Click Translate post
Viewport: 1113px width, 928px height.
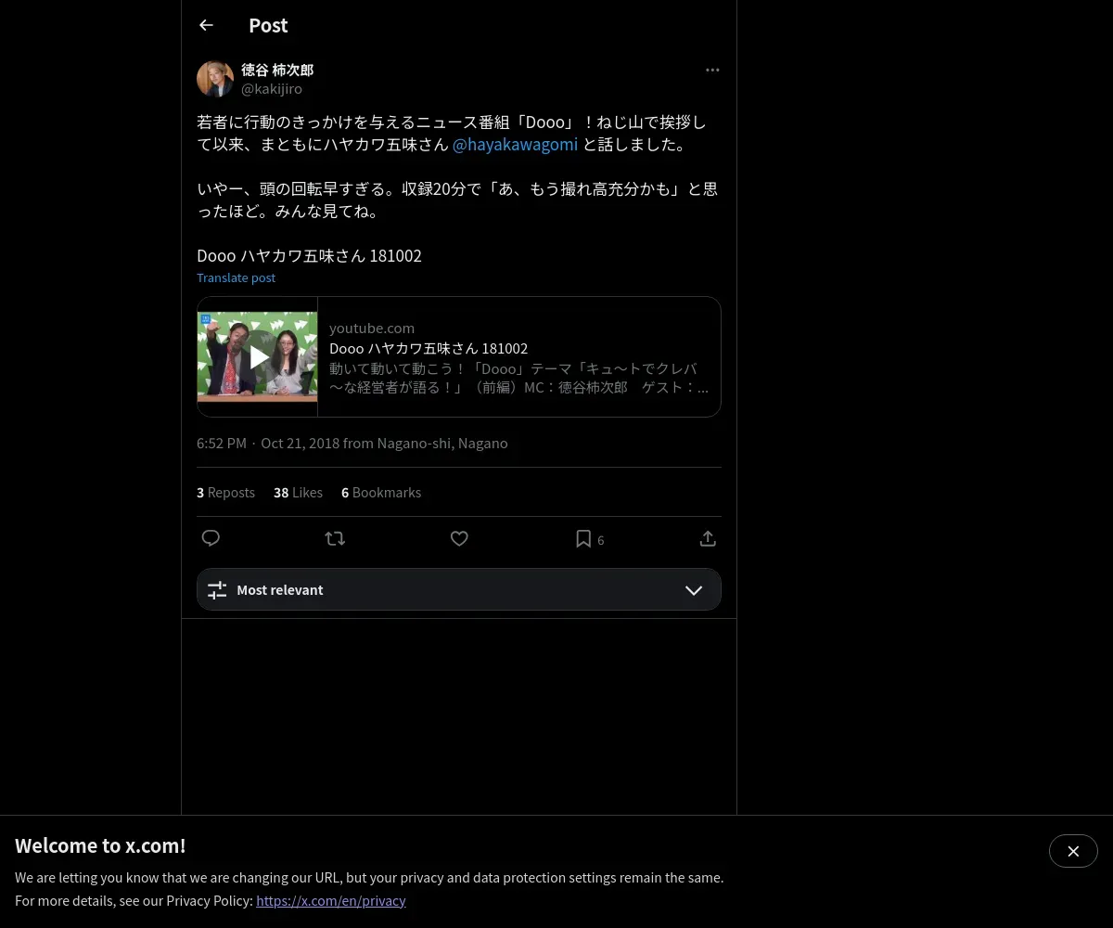coord(236,277)
